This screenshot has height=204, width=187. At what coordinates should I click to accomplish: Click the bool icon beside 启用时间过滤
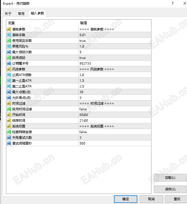pos(9,109)
